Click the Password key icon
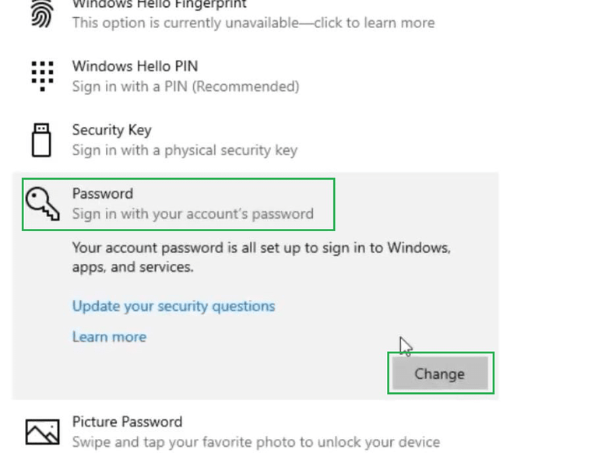 [42, 203]
